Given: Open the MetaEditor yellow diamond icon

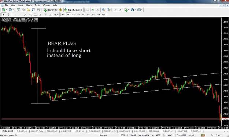Looking at the screenshot, I should pyautogui.click(x=60, y=10).
